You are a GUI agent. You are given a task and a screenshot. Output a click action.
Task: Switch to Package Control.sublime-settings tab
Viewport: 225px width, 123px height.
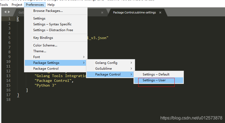pos(134,12)
